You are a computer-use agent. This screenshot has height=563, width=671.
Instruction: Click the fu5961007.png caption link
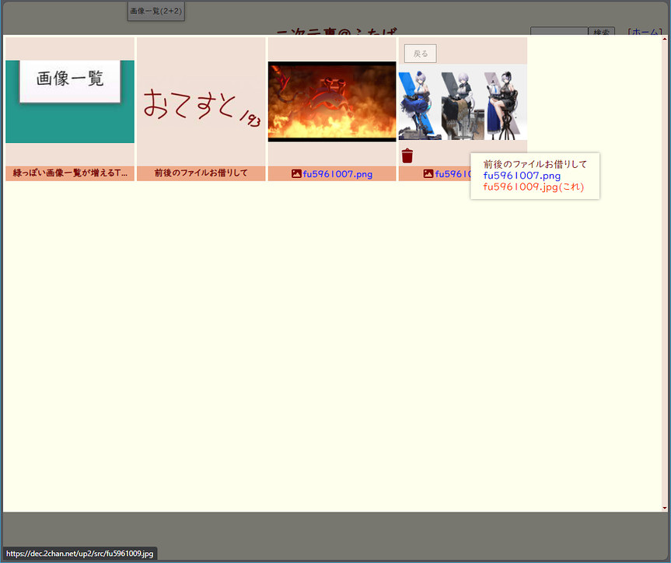coord(337,174)
